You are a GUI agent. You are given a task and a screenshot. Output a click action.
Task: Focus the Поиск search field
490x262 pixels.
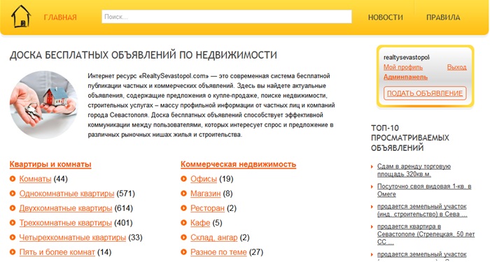point(227,17)
